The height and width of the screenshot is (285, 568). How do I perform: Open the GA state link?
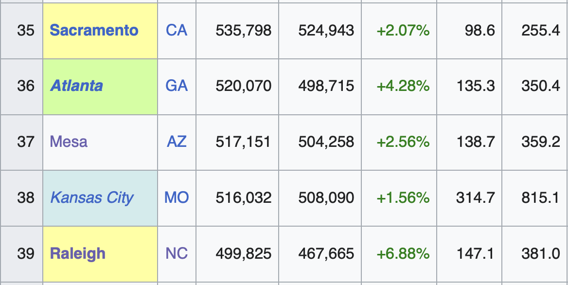[x=177, y=86]
